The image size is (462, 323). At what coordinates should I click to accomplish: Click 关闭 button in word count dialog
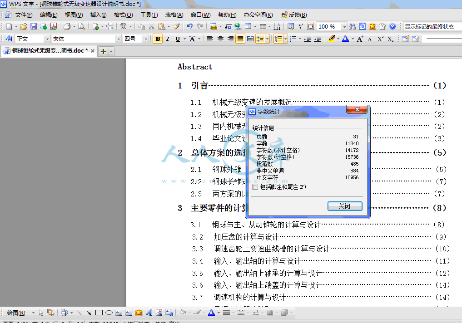345,206
